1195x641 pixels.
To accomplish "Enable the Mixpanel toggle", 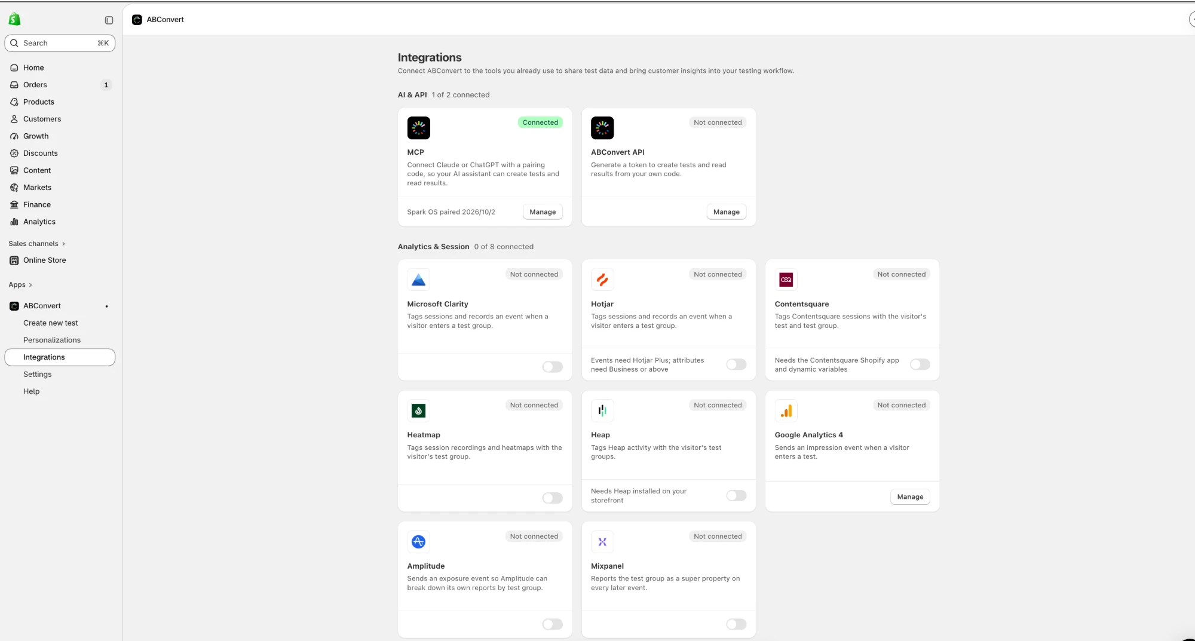I will coord(736,624).
